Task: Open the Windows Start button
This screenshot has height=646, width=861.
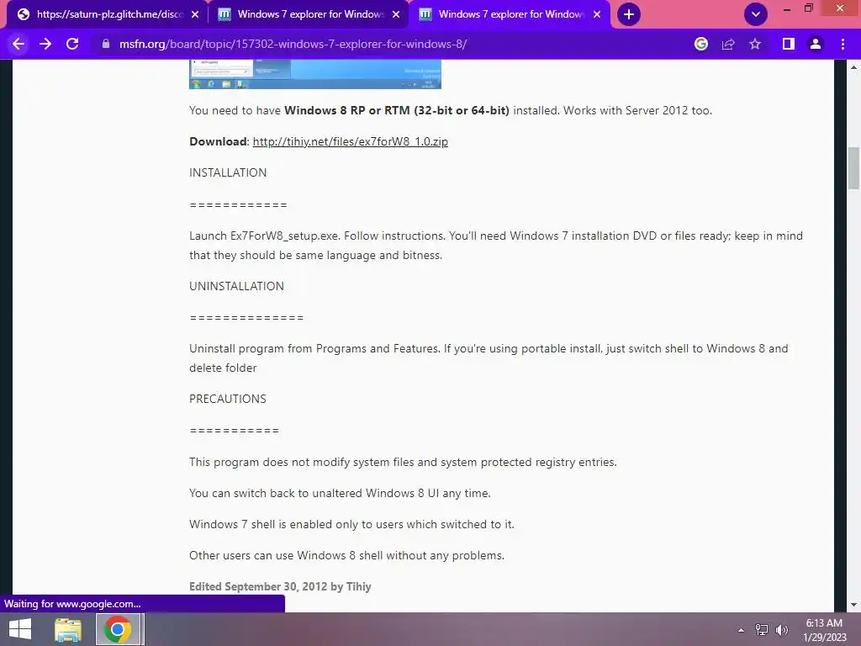Action: point(20,629)
